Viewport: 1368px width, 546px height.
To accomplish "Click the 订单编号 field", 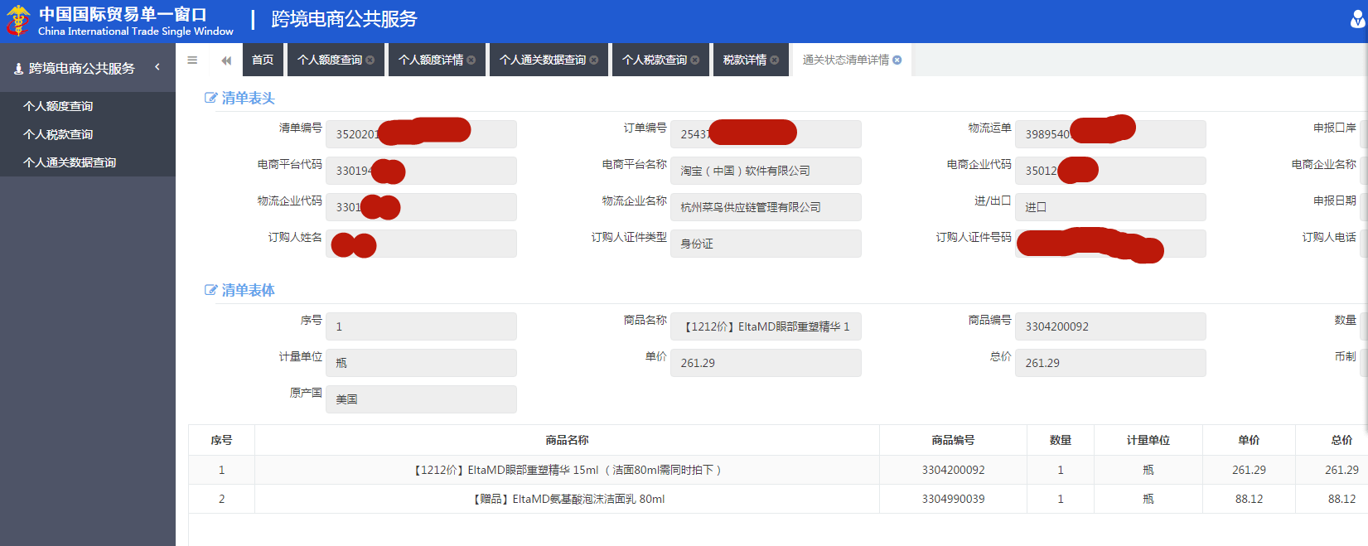I will click(x=766, y=134).
